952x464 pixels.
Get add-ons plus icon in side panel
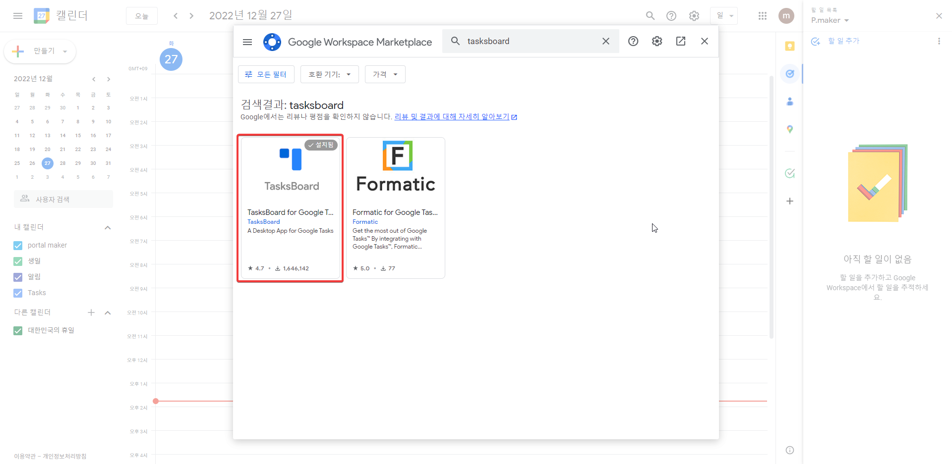[790, 201]
